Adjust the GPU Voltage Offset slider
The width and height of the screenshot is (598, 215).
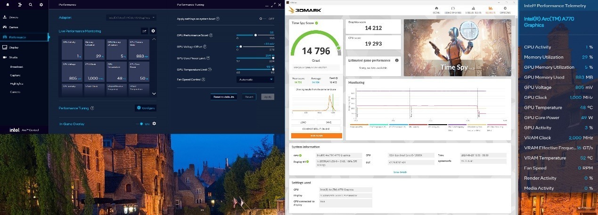tap(255, 47)
